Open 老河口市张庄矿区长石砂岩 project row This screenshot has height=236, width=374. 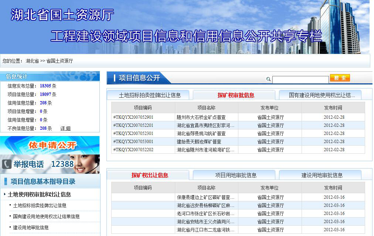click(205, 214)
